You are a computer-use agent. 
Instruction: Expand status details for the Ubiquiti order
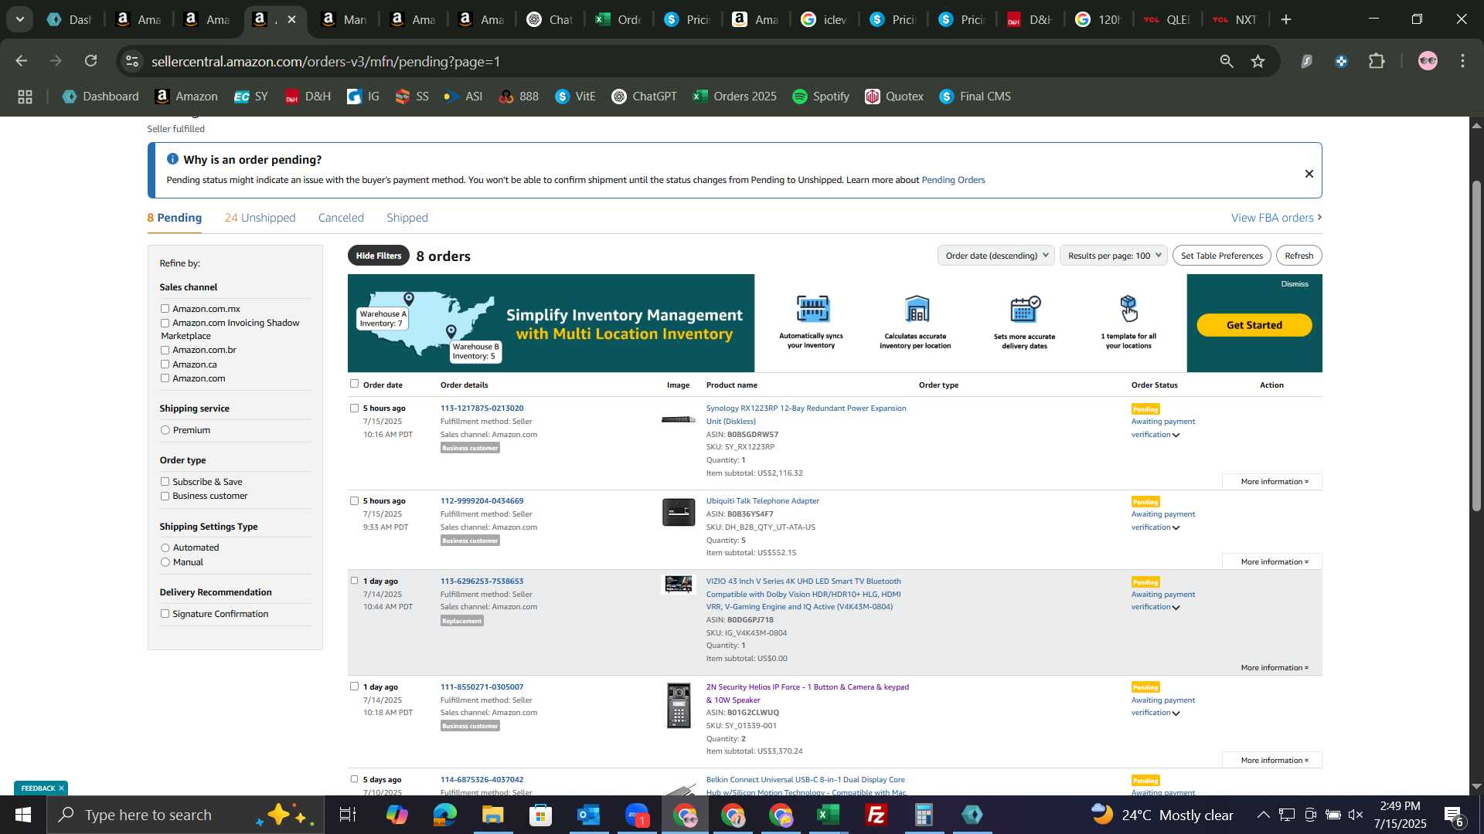tap(1176, 528)
